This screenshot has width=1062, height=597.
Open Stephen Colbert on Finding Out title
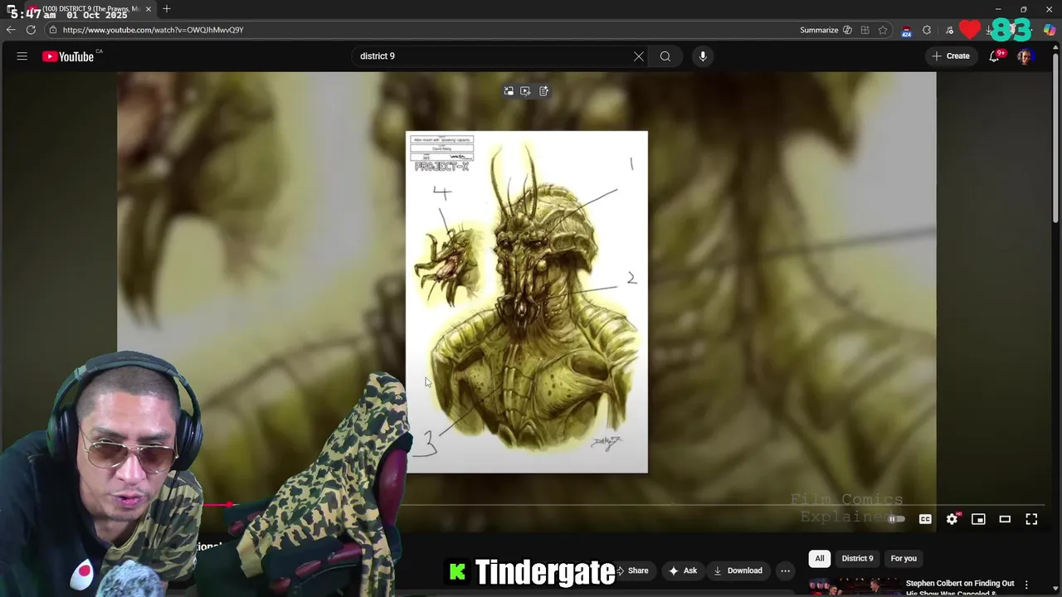tap(960, 588)
